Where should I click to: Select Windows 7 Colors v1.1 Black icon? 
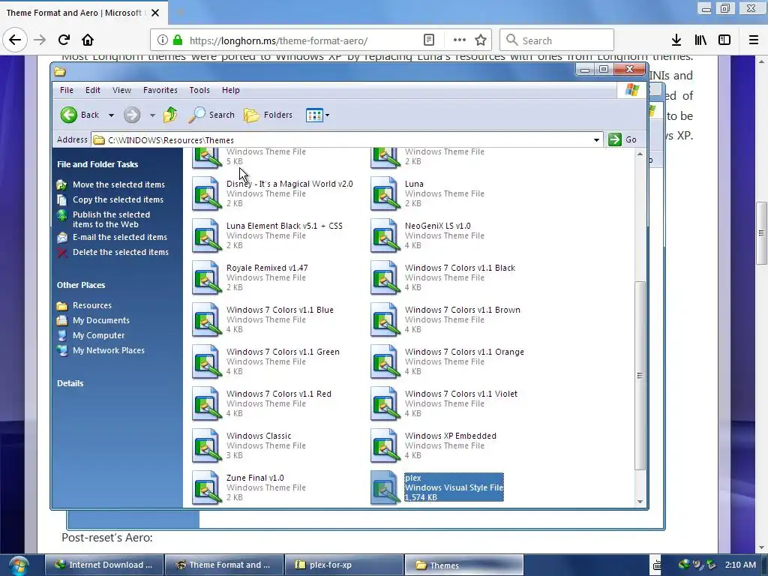(x=385, y=278)
